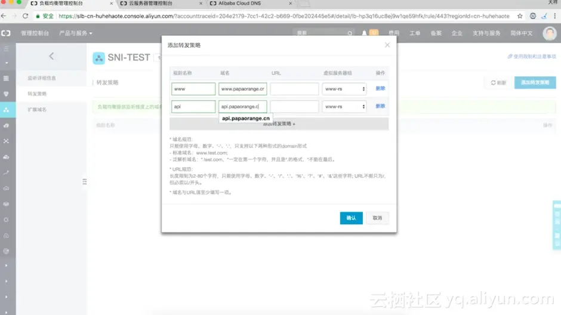
Task: Open the 企业 header menu
Action: tap(457, 33)
